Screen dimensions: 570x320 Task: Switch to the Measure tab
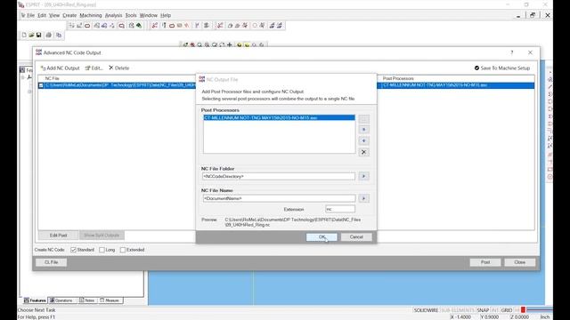click(x=110, y=300)
